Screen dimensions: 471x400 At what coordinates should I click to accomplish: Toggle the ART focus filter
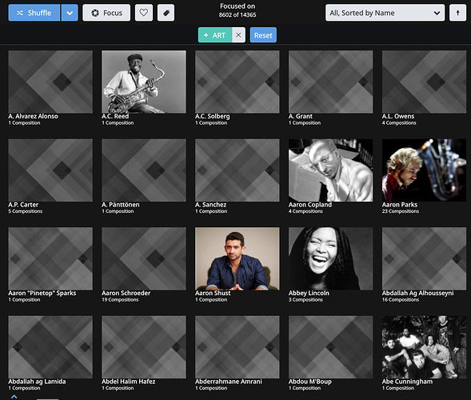[215, 35]
